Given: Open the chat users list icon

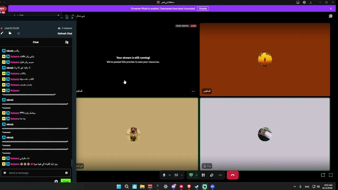Looking at the screenshot, I should pyautogui.click(x=67, y=42).
